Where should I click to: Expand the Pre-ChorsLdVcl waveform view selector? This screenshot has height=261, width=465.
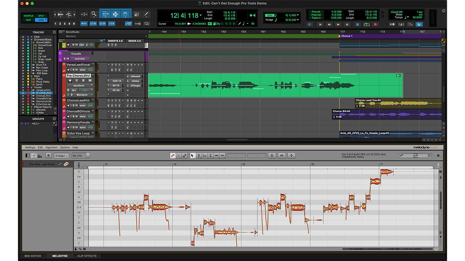tap(92, 85)
